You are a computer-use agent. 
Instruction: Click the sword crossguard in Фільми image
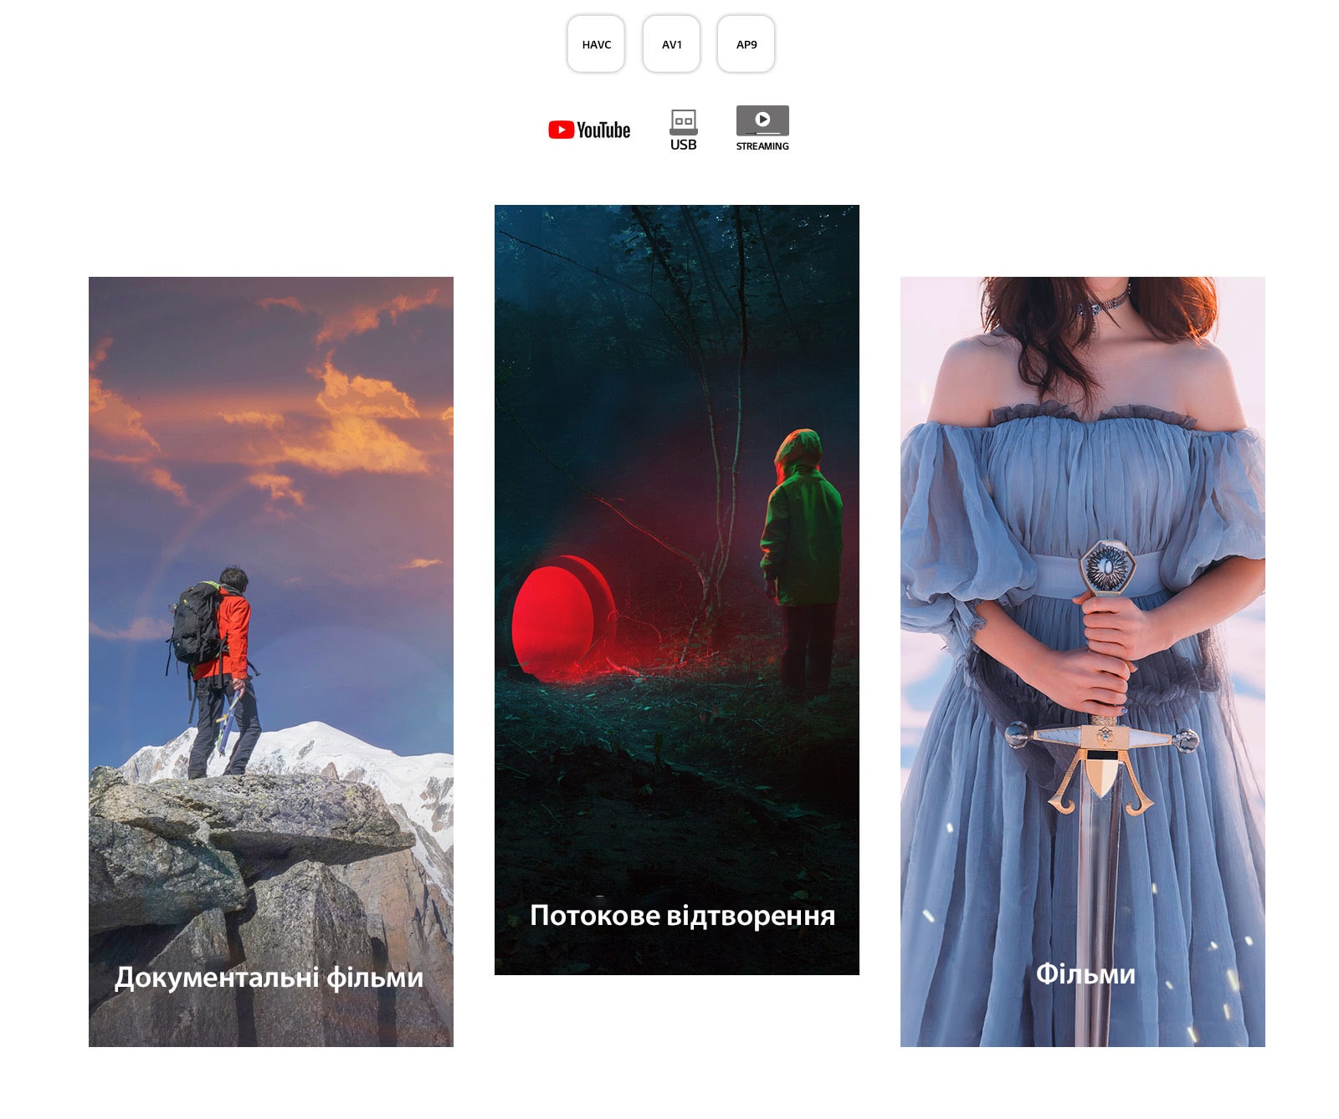tap(1102, 738)
